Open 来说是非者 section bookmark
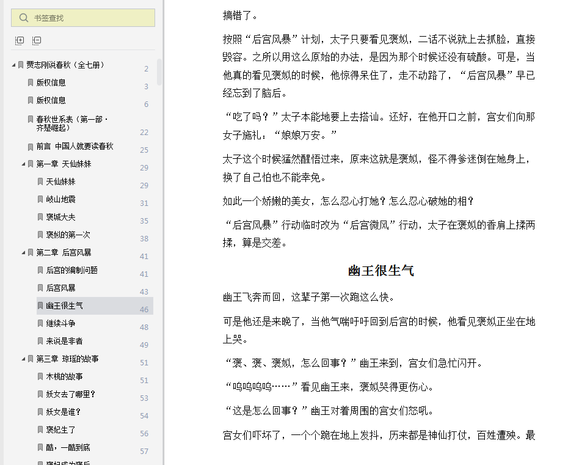Viewport: 568px width, 465px height. pyautogui.click(x=65, y=341)
